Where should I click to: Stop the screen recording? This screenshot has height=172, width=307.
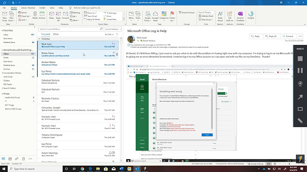click(x=300, y=58)
